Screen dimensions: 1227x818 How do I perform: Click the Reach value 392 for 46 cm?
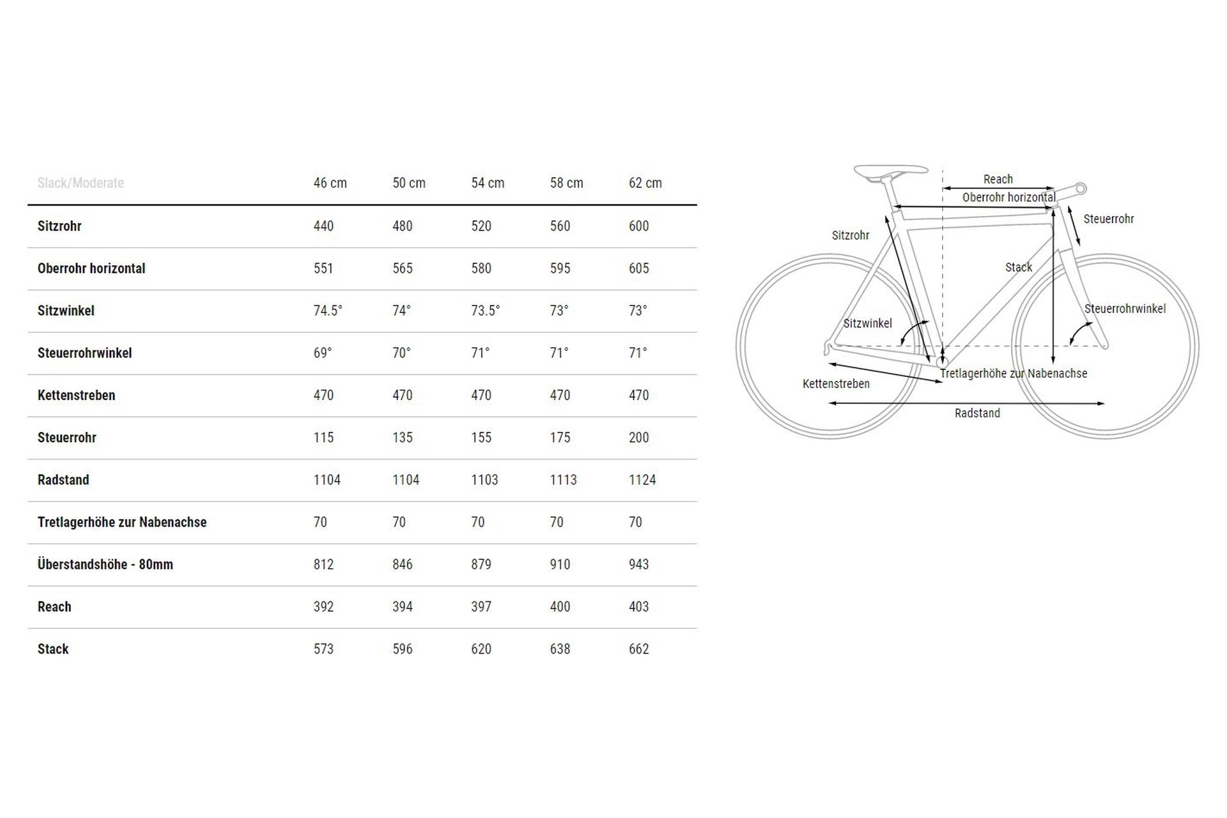pos(323,606)
